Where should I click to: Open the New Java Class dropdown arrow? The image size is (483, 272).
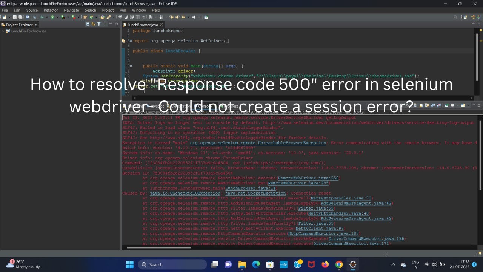pyautogui.click(x=96, y=17)
